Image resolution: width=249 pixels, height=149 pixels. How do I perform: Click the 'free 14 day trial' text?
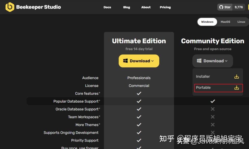pos(139,49)
